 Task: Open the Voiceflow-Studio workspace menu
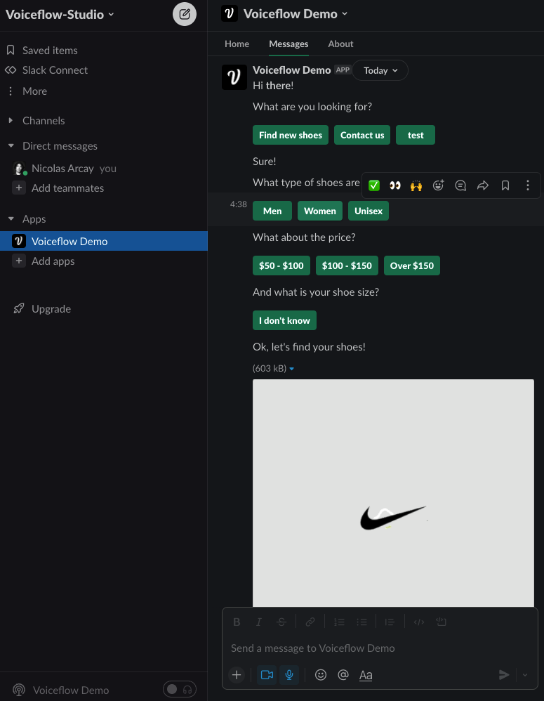pyautogui.click(x=60, y=14)
